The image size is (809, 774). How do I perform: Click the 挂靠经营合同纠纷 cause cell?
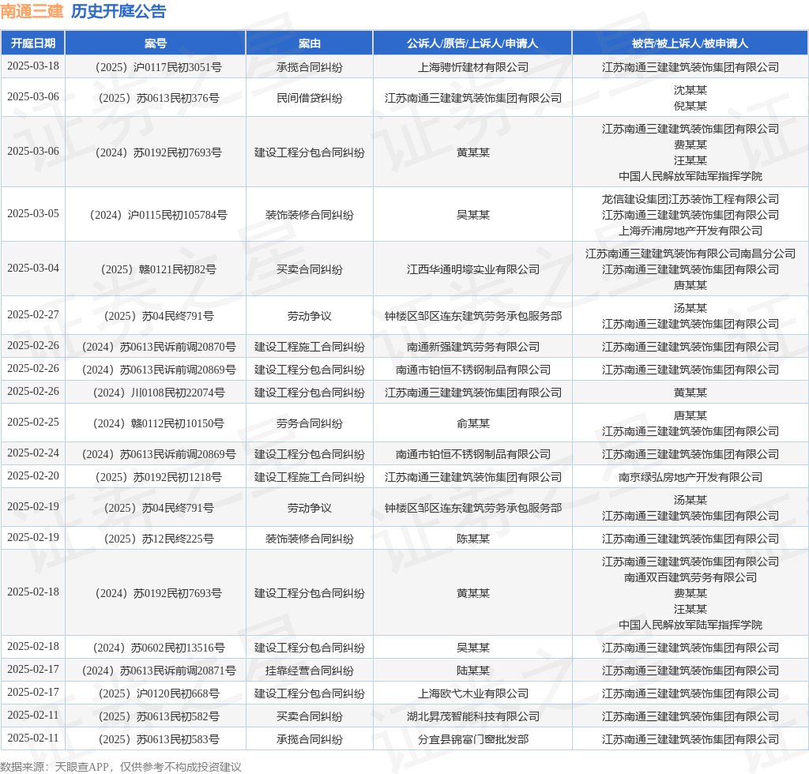310,671
